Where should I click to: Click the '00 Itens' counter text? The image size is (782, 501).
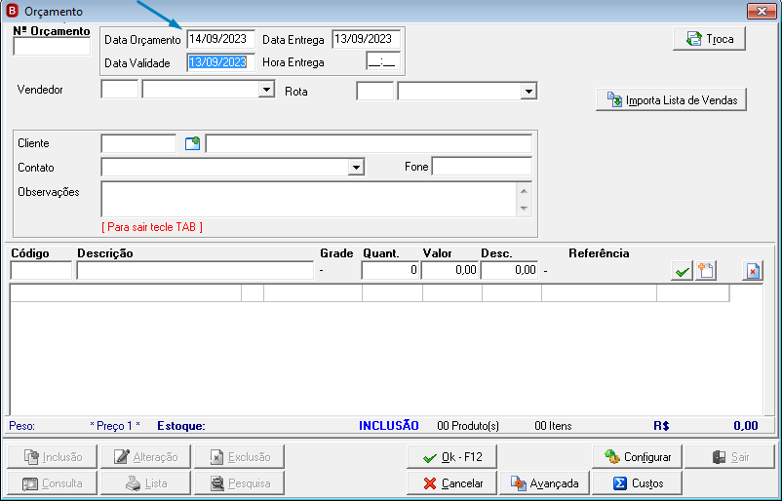click(553, 426)
